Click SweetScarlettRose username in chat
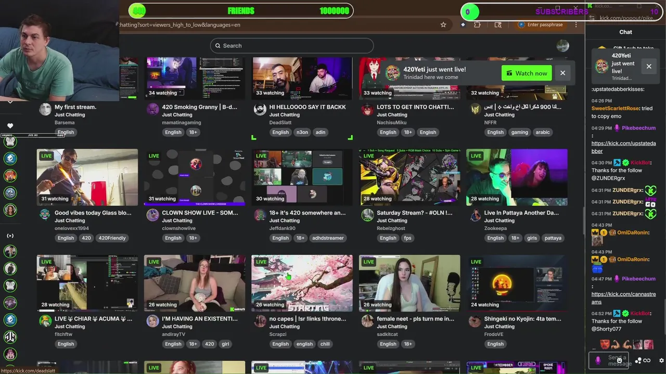 [x=615, y=109]
